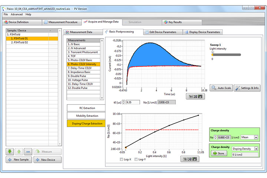Click the Na charge density stepper

point(215,137)
